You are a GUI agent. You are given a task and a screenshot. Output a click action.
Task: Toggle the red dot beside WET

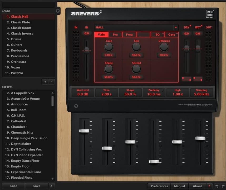[x=202, y=26]
